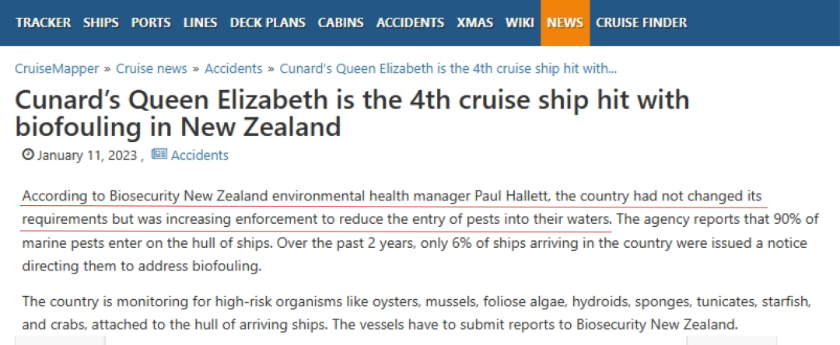Go to the PORTS section
This screenshot has height=345, width=840.
coord(151,23)
